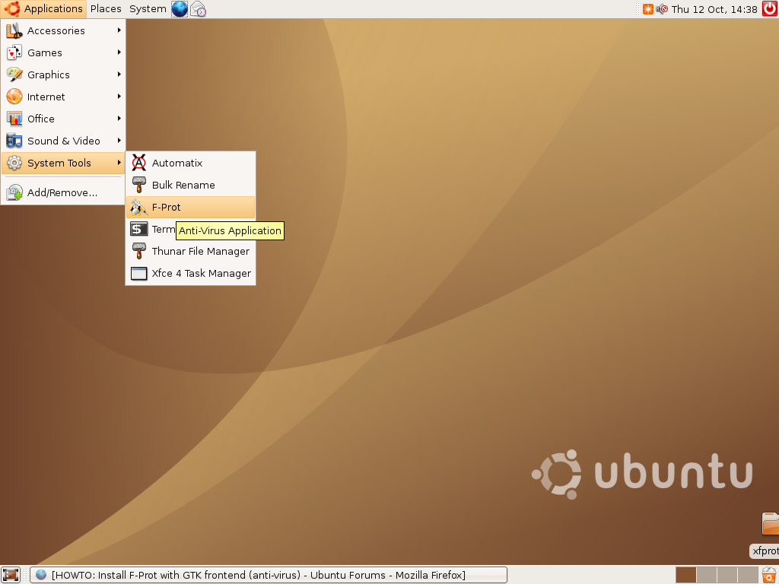
Task: Click the orange update notifier icon
Action: (x=648, y=9)
